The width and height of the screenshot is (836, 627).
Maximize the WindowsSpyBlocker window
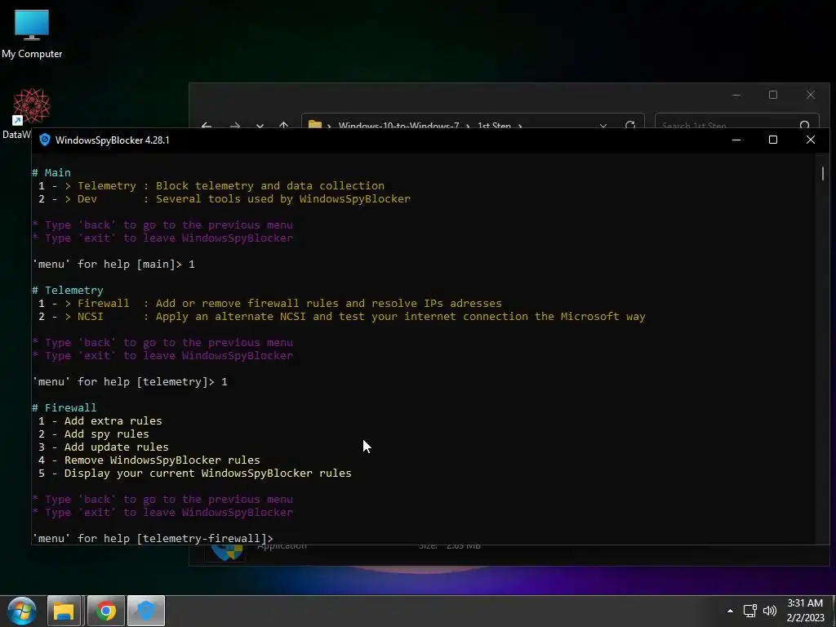pyautogui.click(x=773, y=140)
